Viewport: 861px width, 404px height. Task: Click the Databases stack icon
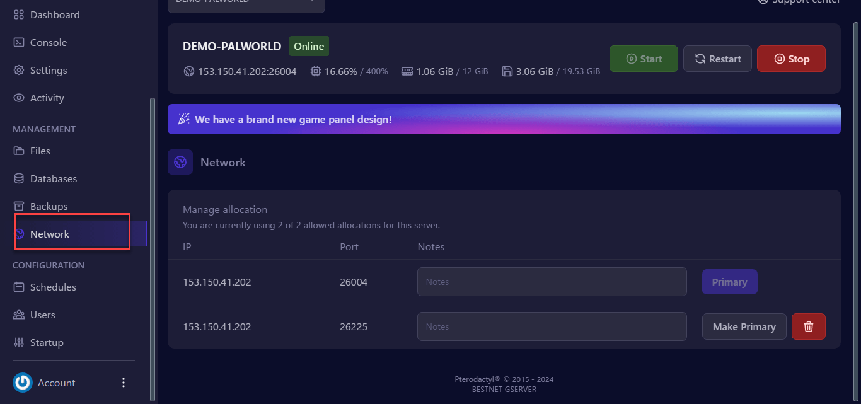click(x=19, y=178)
